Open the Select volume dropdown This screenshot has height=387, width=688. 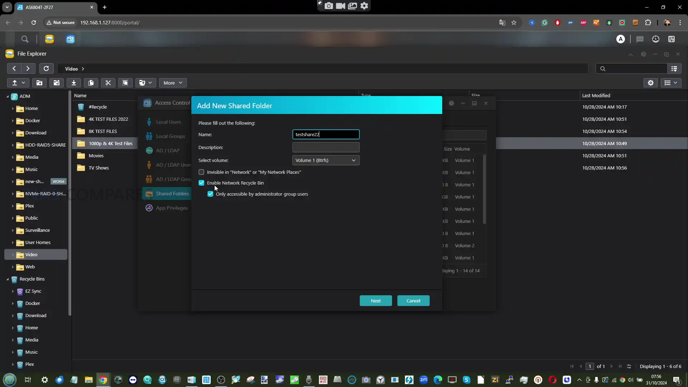click(x=326, y=160)
